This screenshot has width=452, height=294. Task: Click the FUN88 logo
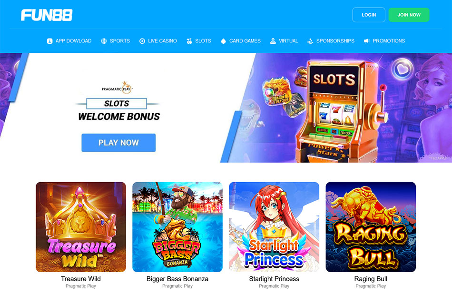pyautogui.click(x=47, y=15)
